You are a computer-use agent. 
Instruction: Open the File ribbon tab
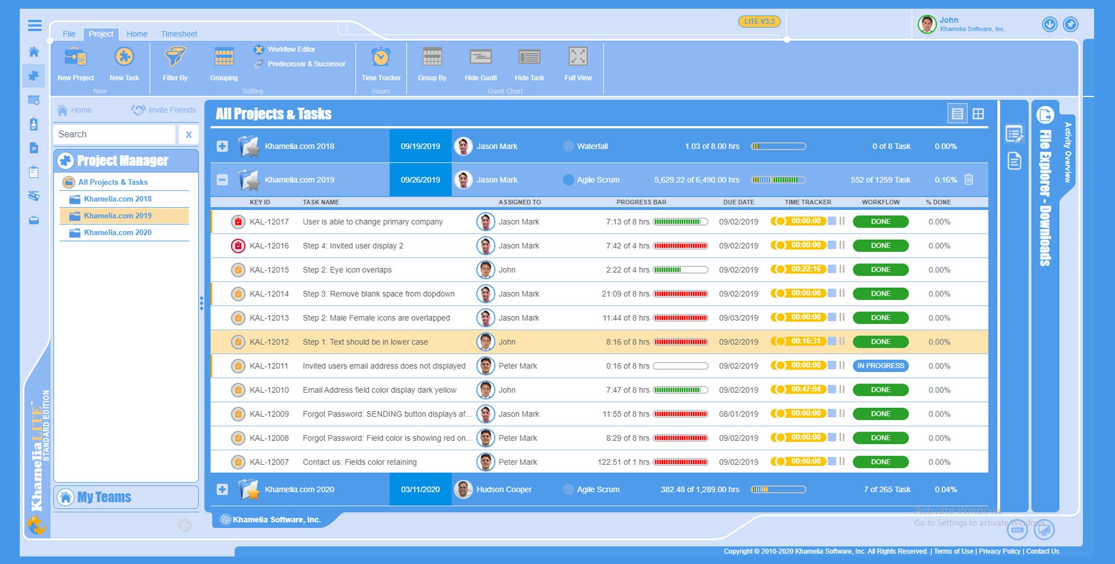tap(69, 34)
